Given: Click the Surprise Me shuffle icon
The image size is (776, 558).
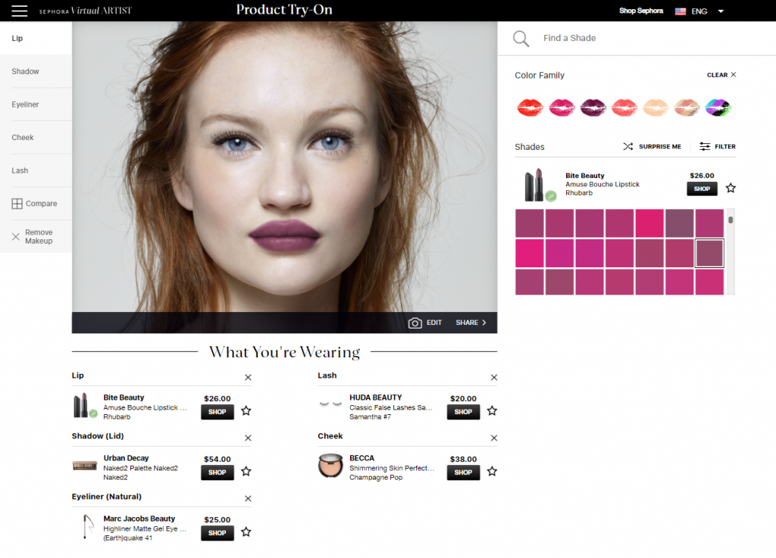Looking at the screenshot, I should pyautogui.click(x=628, y=146).
